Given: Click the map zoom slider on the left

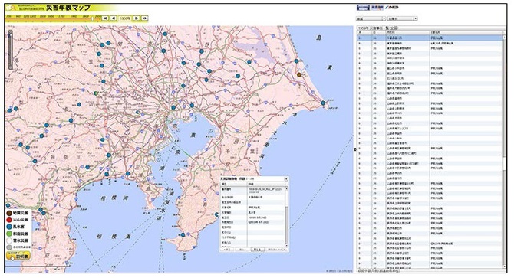Looking at the screenshot, I should [11, 50].
